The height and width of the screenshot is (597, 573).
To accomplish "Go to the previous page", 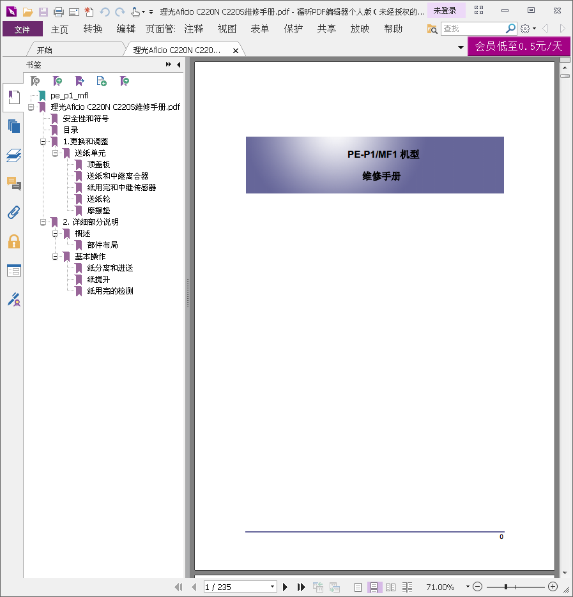I will 194,587.
